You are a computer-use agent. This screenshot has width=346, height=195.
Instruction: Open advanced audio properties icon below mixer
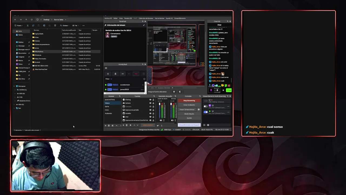158,125
